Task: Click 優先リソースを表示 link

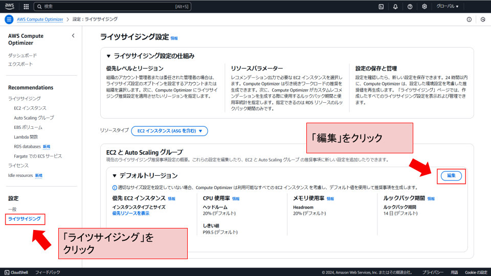Action: point(130,214)
